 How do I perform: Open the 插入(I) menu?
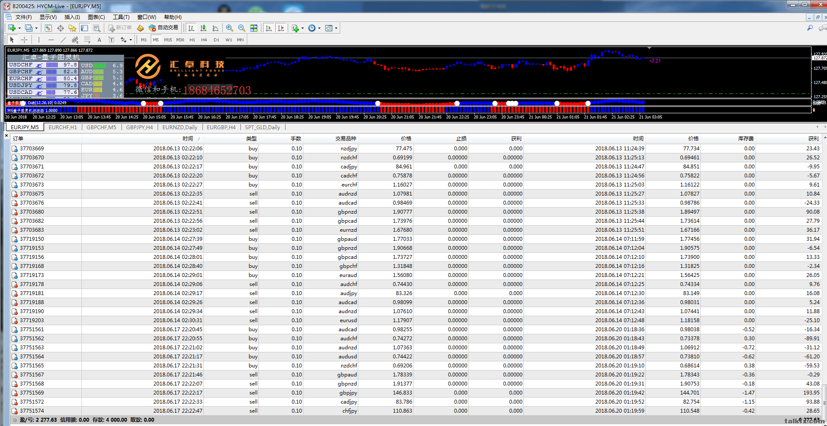pos(72,17)
